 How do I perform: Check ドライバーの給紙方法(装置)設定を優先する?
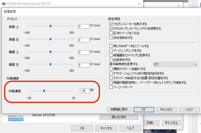point(111,78)
